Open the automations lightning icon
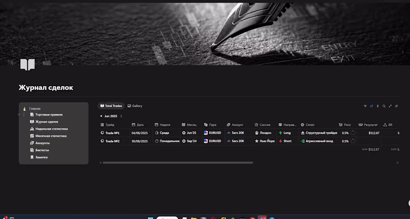The height and width of the screenshot is (219, 410). click(378, 106)
